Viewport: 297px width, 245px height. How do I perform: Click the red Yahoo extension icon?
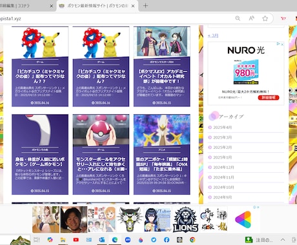(283, 19)
